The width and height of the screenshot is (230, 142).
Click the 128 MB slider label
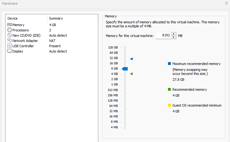(x=113, y=101)
